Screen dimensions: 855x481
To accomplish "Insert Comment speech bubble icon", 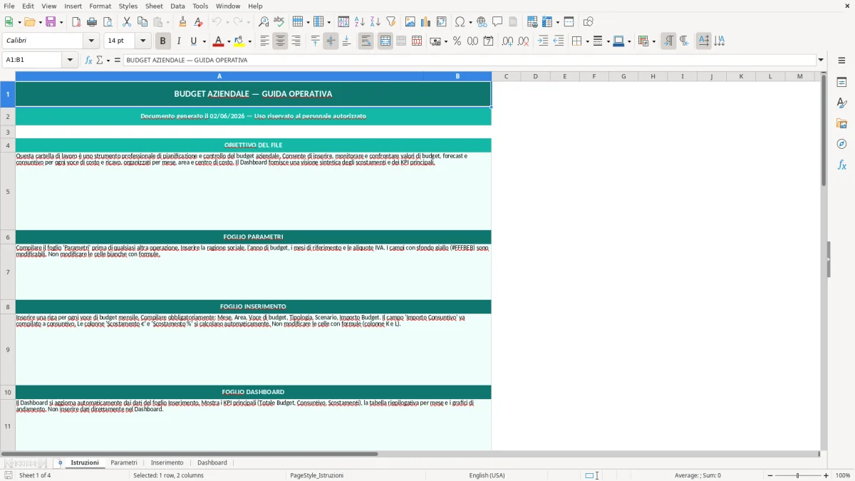I will pos(497,22).
